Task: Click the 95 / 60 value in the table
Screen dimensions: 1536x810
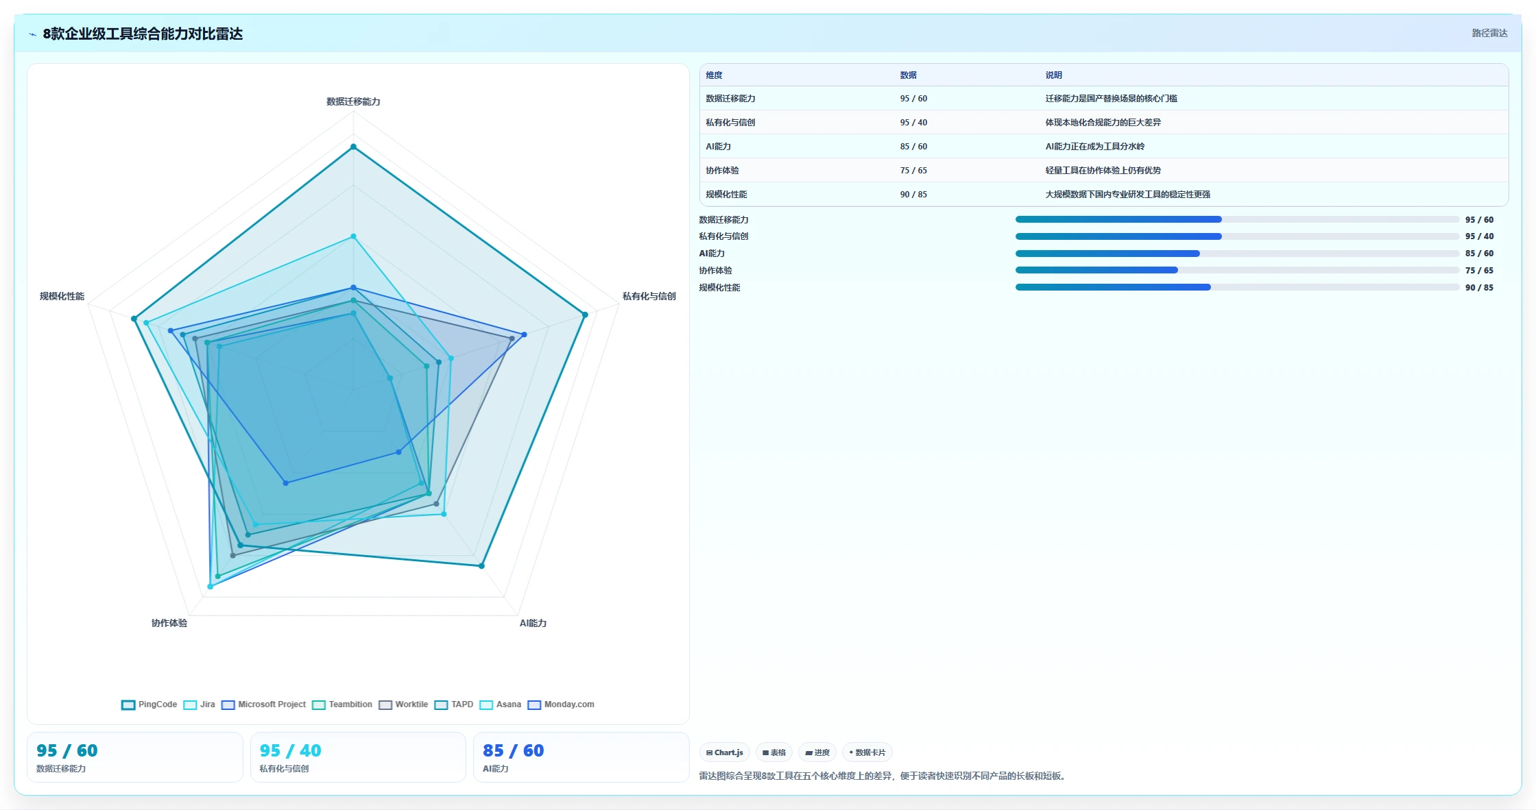Action: pos(913,99)
